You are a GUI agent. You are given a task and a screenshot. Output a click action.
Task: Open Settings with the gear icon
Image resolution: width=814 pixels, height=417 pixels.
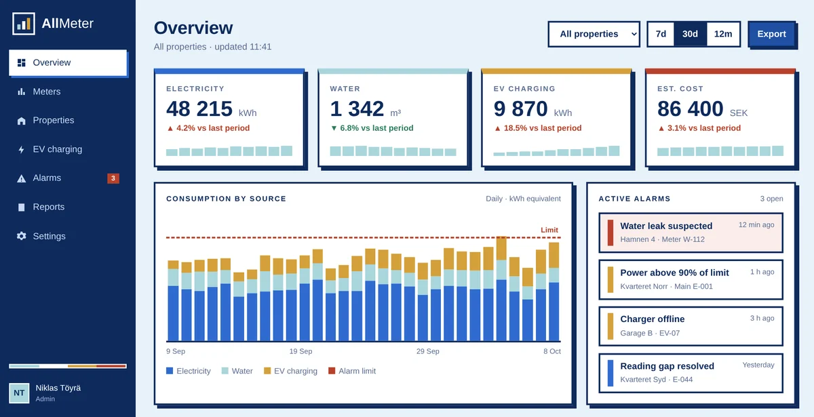[21, 236]
